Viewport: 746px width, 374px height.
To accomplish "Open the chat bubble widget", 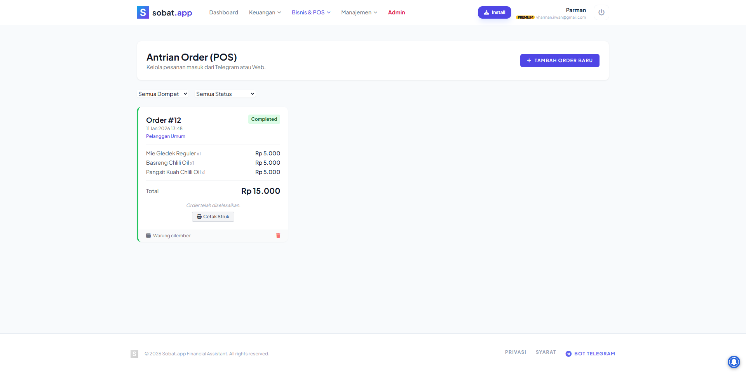I will 734,362.
